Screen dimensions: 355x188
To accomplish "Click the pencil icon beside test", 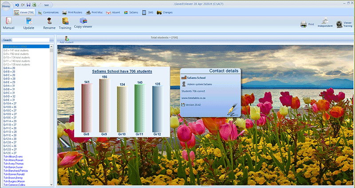I will click(x=40, y=5).
